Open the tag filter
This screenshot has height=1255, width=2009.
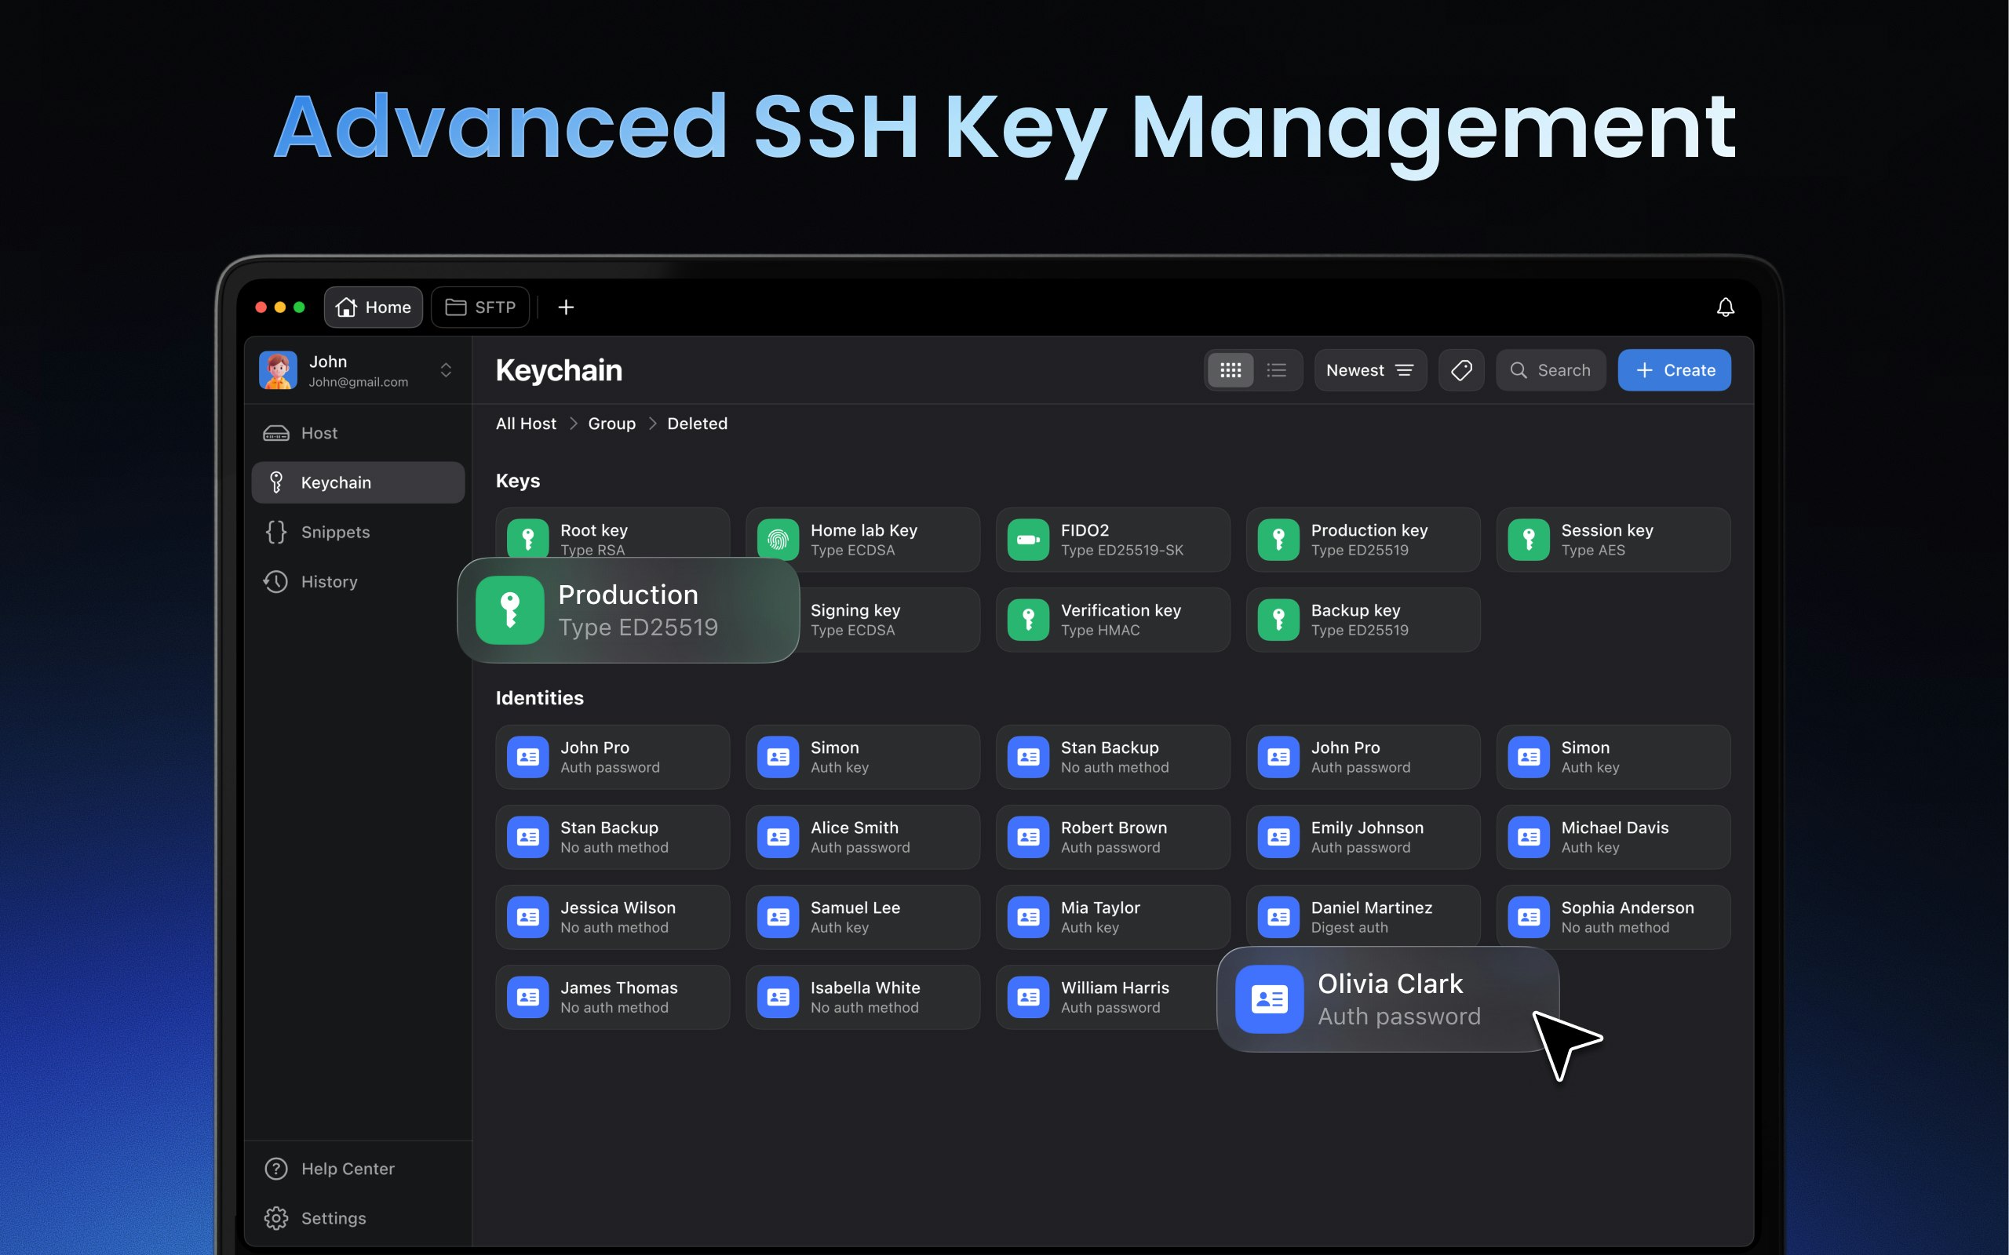coord(1461,370)
